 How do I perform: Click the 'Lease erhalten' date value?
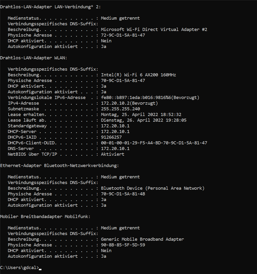[141, 114]
